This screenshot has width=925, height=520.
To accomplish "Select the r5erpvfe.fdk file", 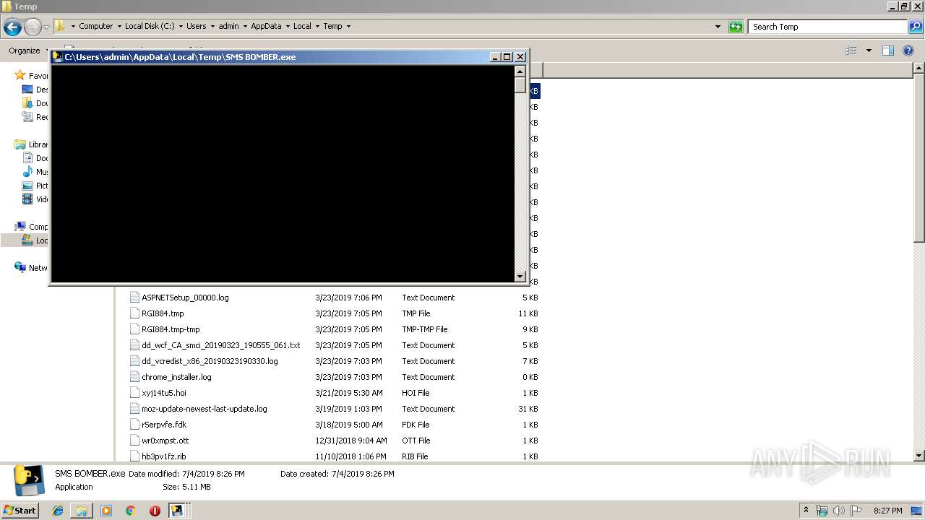I will coord(164,425).
